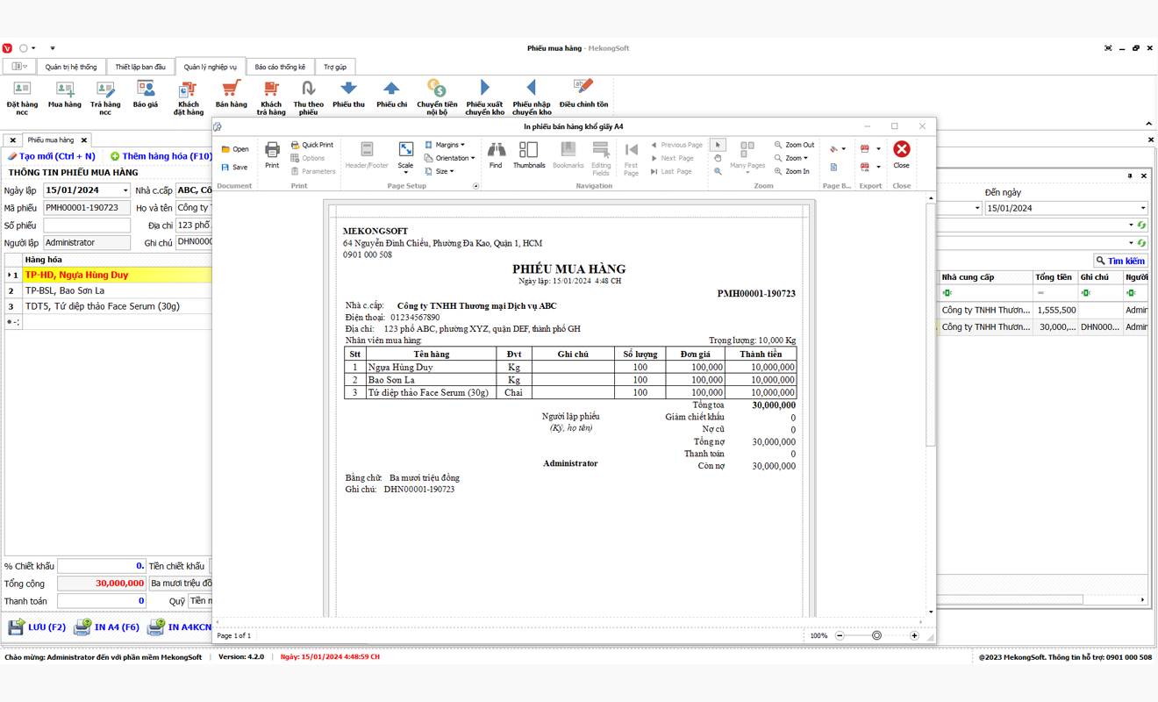Open Thu theo phiếu

[x=308, y=97]
